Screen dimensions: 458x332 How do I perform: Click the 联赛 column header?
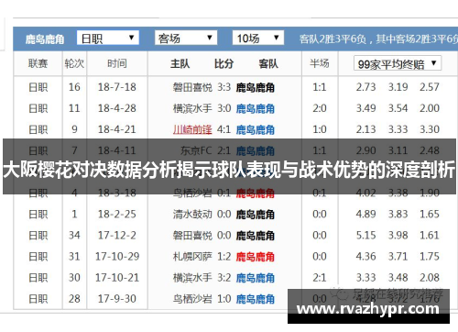[38, 63]
